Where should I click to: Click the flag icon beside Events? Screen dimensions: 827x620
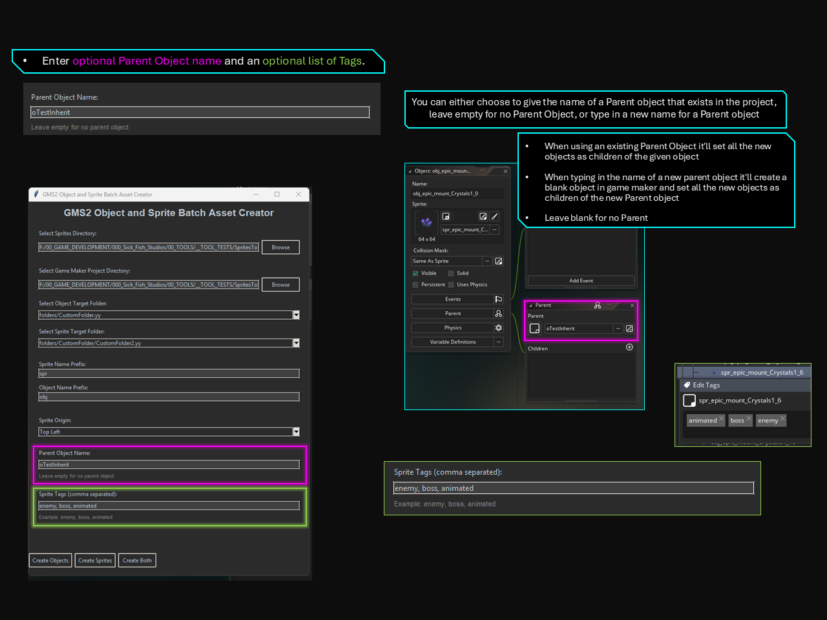click(498, 299)
